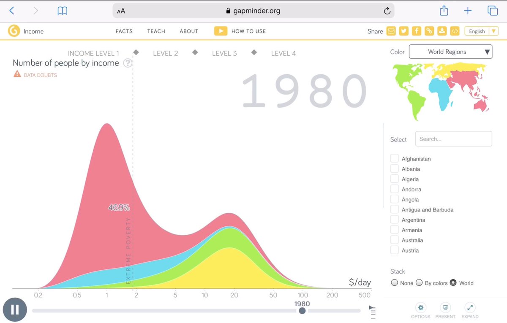The height and width of the screenshot is (323, 507).
Task: Click diamond marker between Level 1 and 2
Action: click(136, 52)
